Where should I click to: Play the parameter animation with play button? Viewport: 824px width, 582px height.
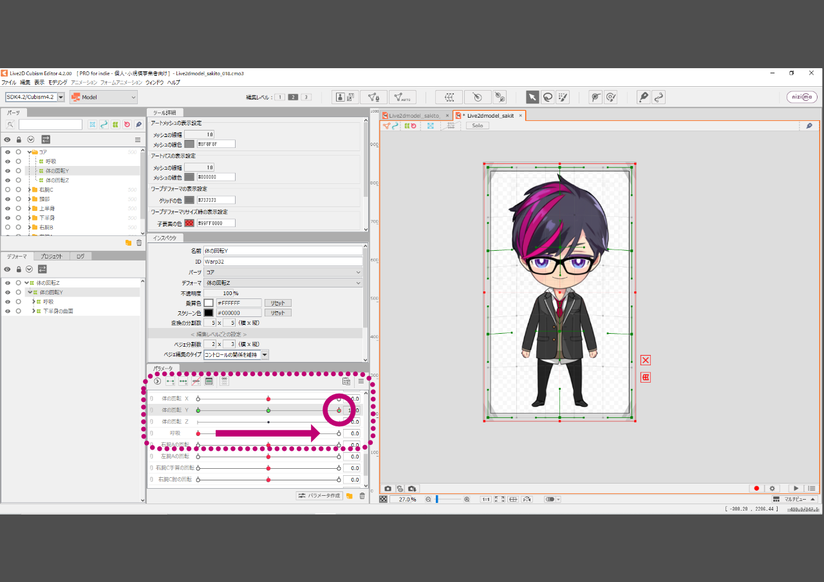click(796, 489)
